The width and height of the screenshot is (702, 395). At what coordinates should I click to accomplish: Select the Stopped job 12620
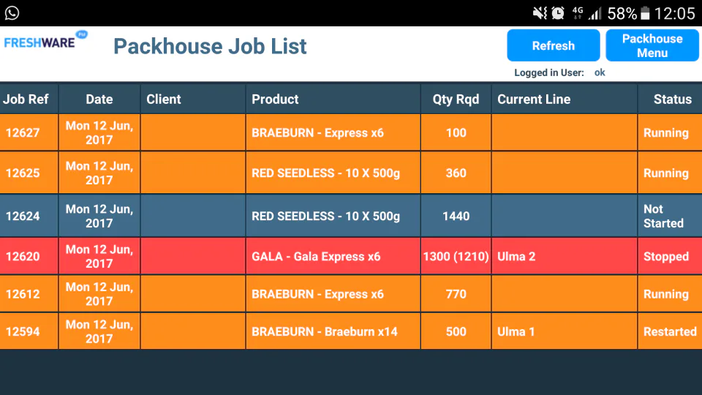(x=351, y=256)
